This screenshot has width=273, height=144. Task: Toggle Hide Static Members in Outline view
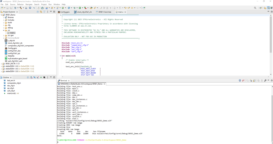(x=37, y=77)
